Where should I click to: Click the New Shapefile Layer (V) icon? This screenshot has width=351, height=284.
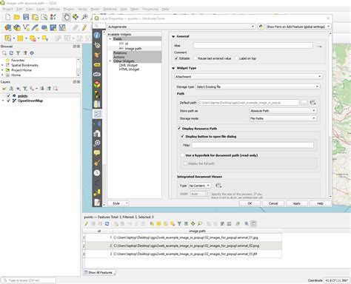(x=26, y=27)
